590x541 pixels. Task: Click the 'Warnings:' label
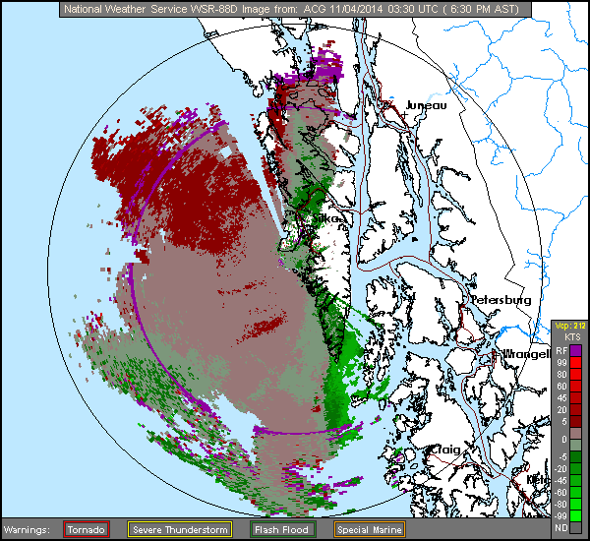[x=27, y=530]
